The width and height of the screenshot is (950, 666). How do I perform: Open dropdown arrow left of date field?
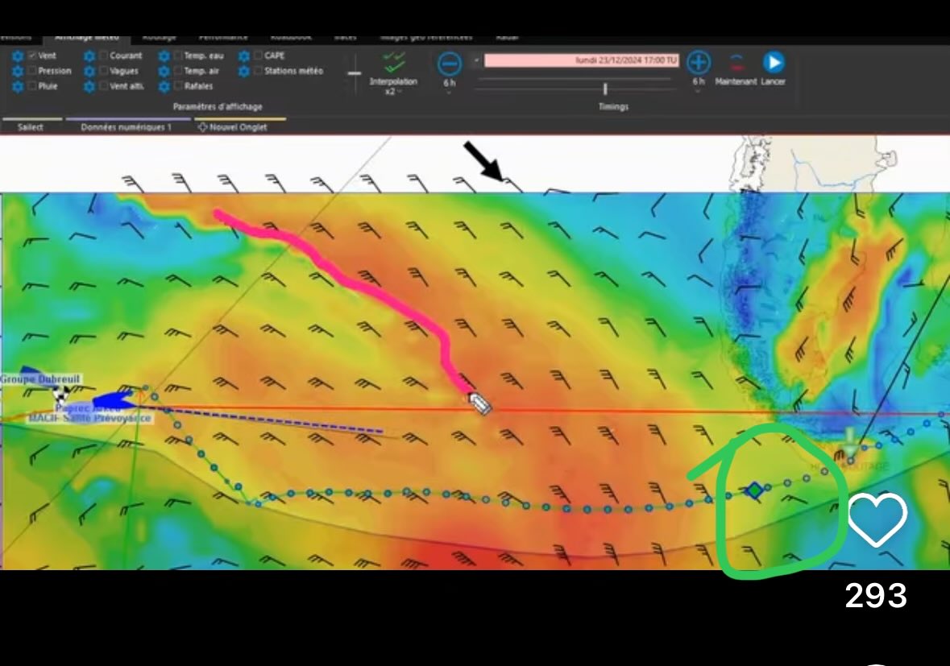click(477, 60)
